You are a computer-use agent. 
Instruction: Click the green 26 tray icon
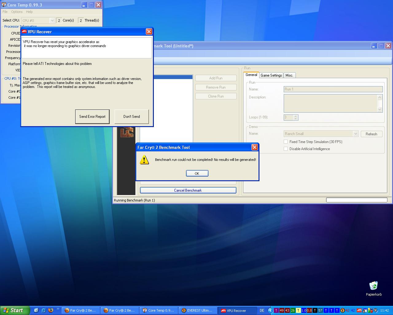coord(293,310)
